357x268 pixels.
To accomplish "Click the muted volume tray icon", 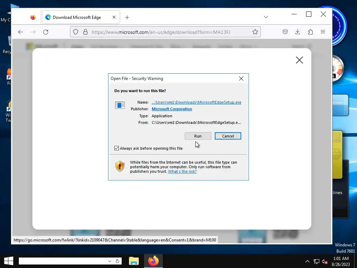I will point(325,262).
